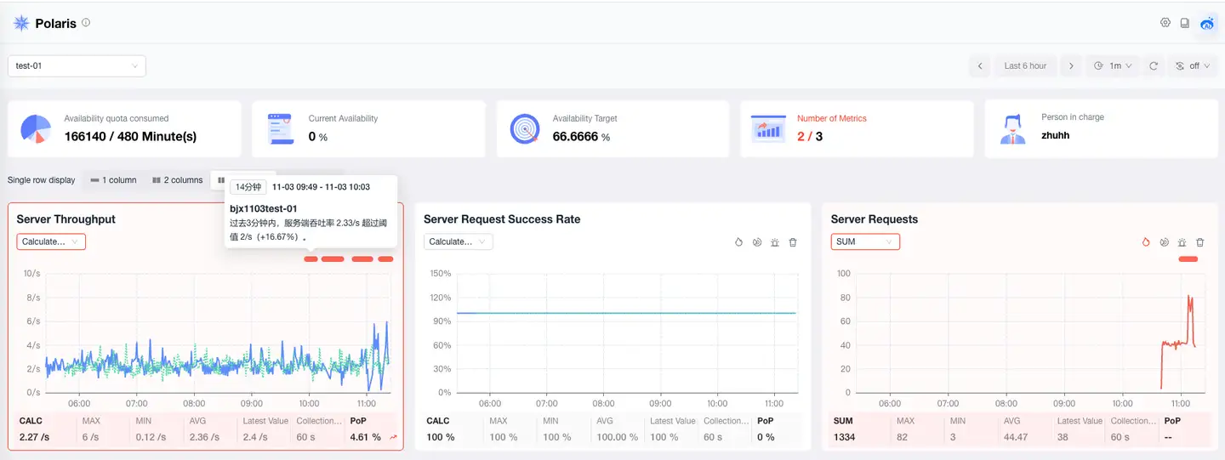
Task: Delete the Server Request Success Rate panel
Action: tap(793, 242)
